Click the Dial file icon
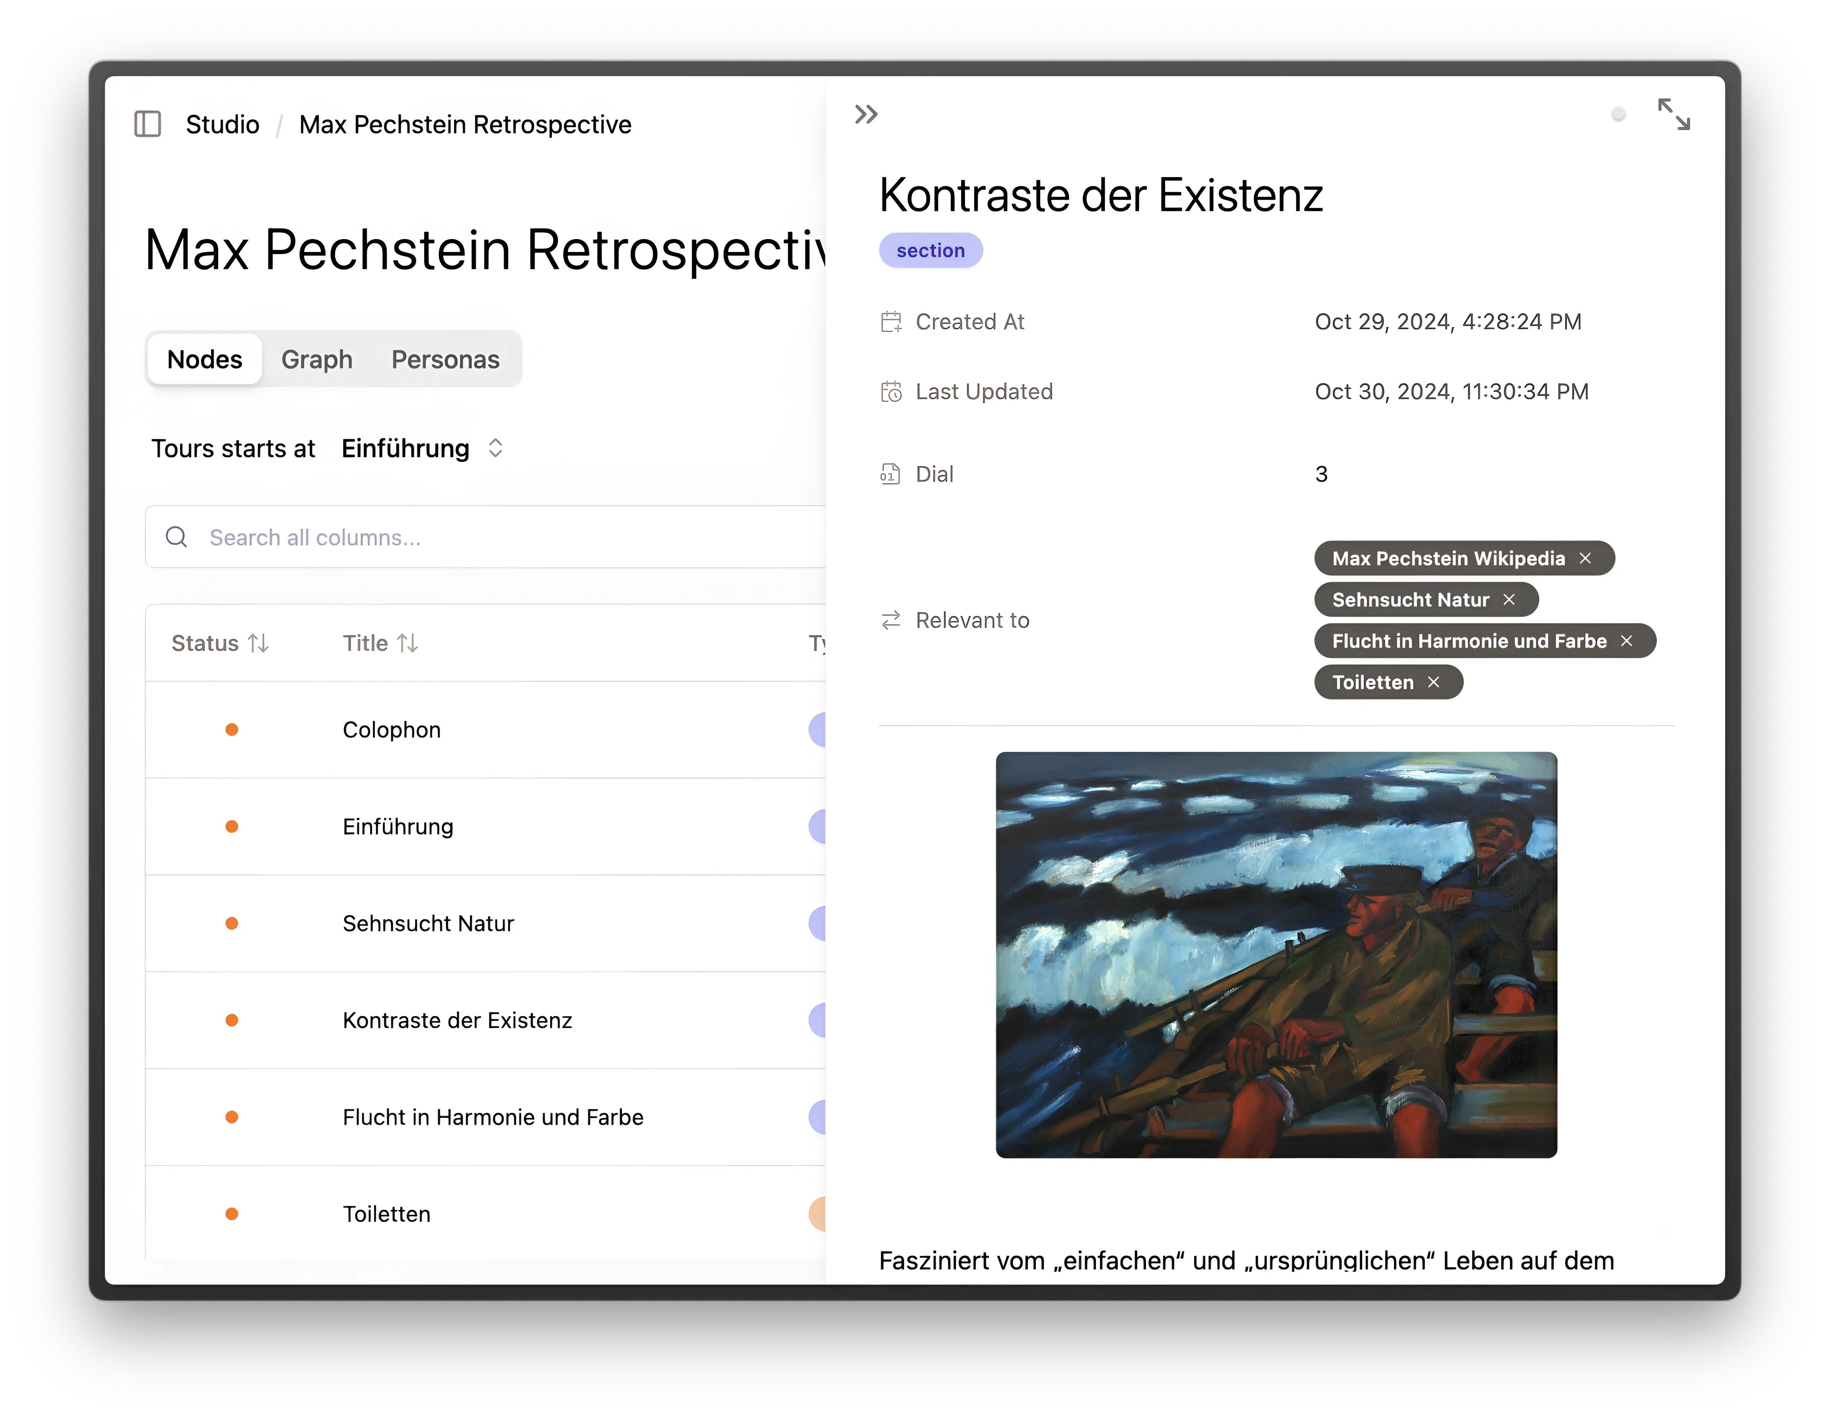 pyautogui.click(x=890, y=474)
